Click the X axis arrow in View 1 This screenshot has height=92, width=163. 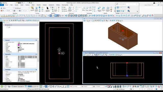tap(63, 53)
